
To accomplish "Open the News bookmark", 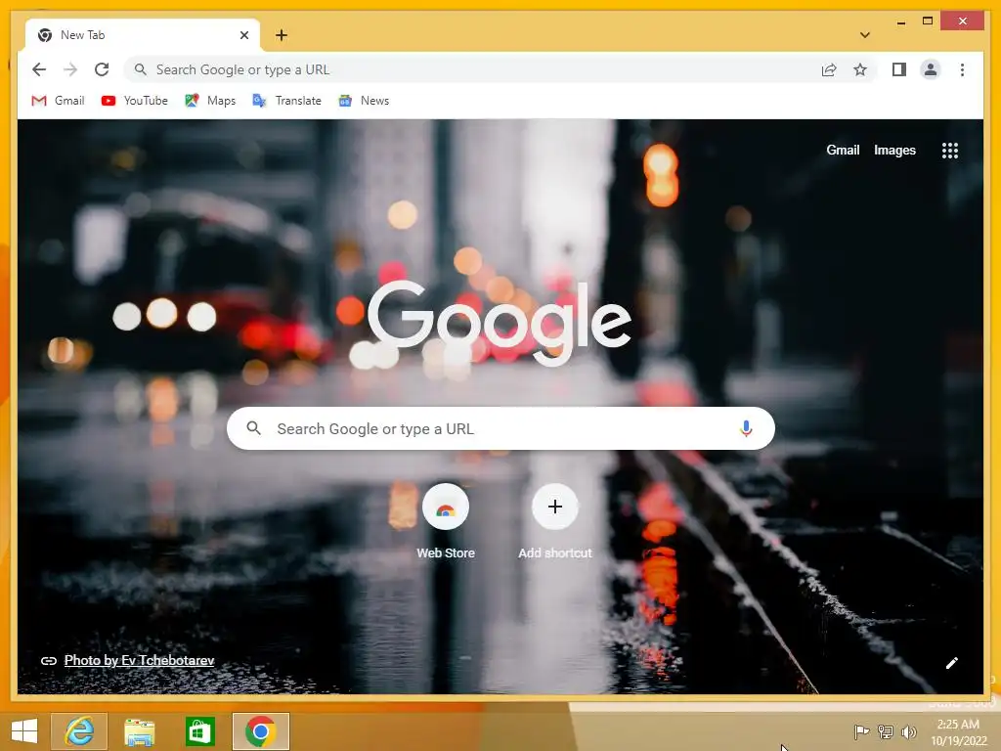I will pyautogui.click(x=364, y=101).
